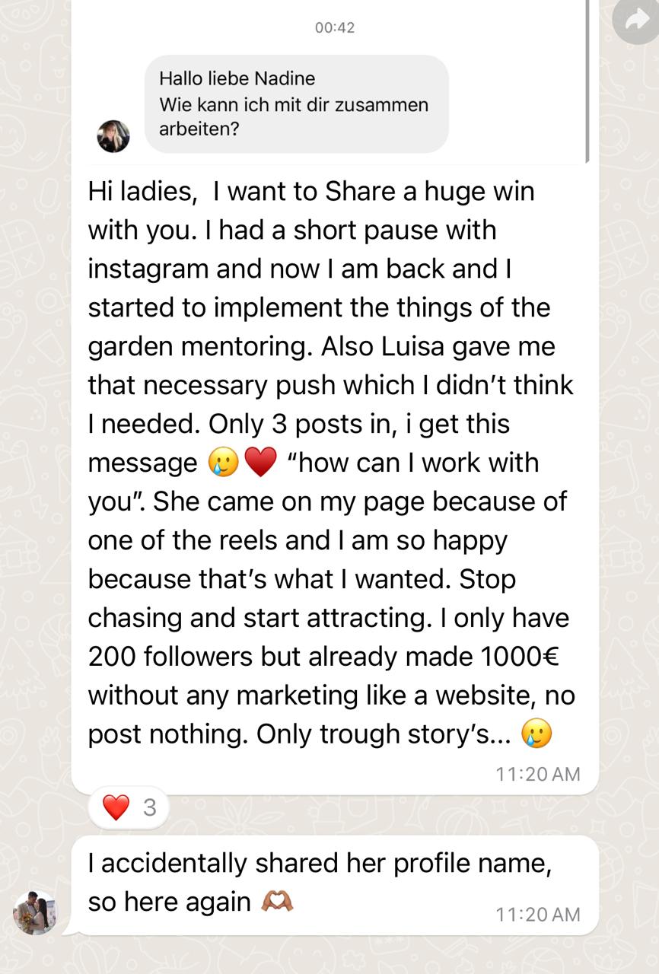The height and width of the screenshot is (974, 659).
Task: Tap the "Hallo liebe Nadine" gray bubble
Action: pos(296,103)
